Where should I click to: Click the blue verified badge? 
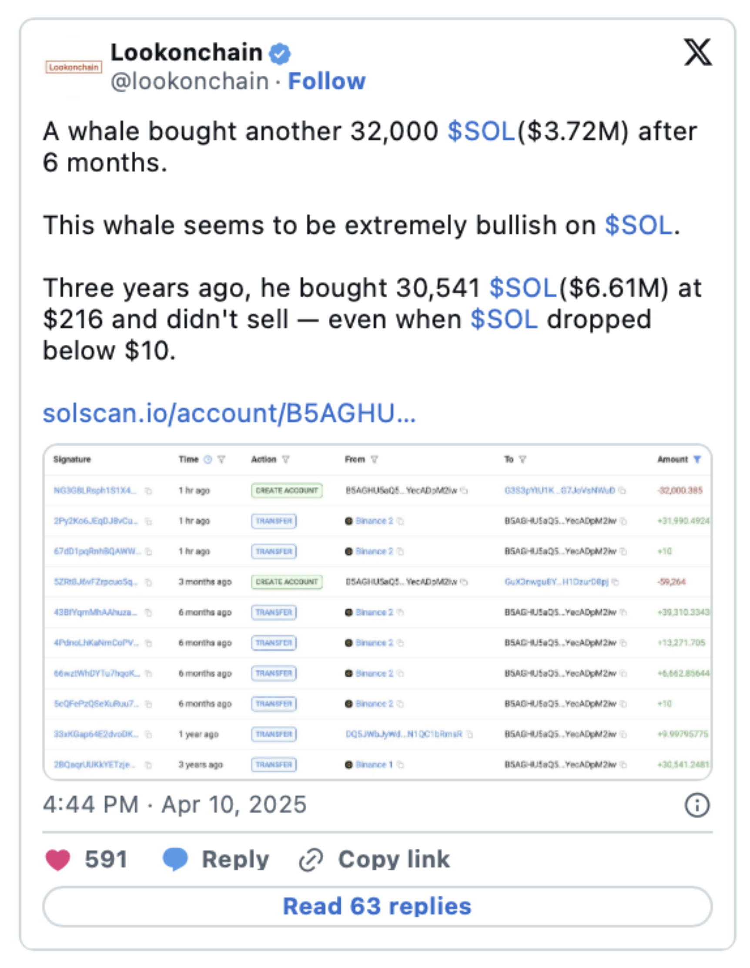click(280, 54)
